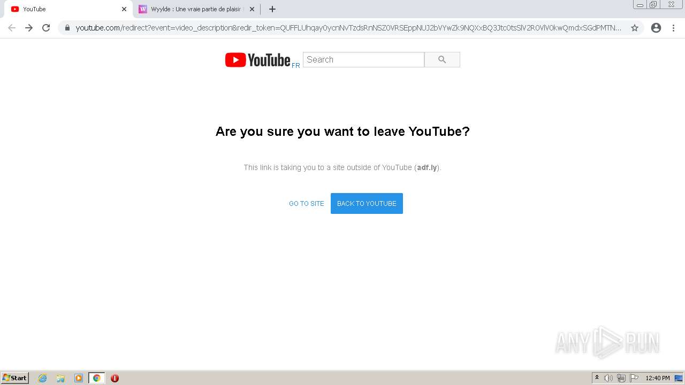685x385 pixels.
Task: Switch to the Wyylde tab
Action: coord(196,9)
